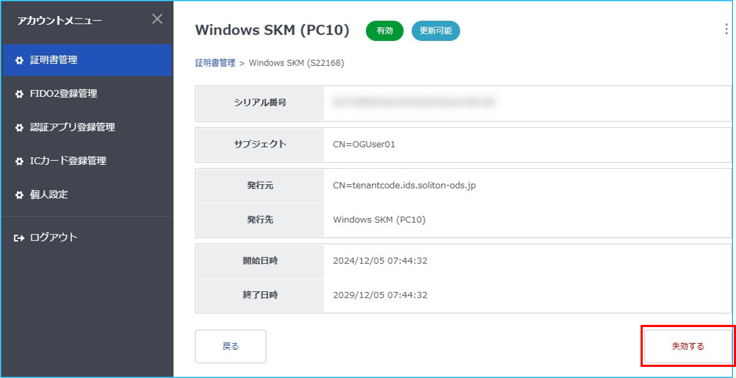Open FIDO2登録管理 menu item

tap(87, 94)
